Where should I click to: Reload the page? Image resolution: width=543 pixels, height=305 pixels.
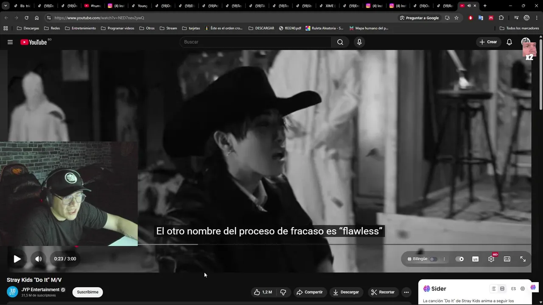click(26, 18)
